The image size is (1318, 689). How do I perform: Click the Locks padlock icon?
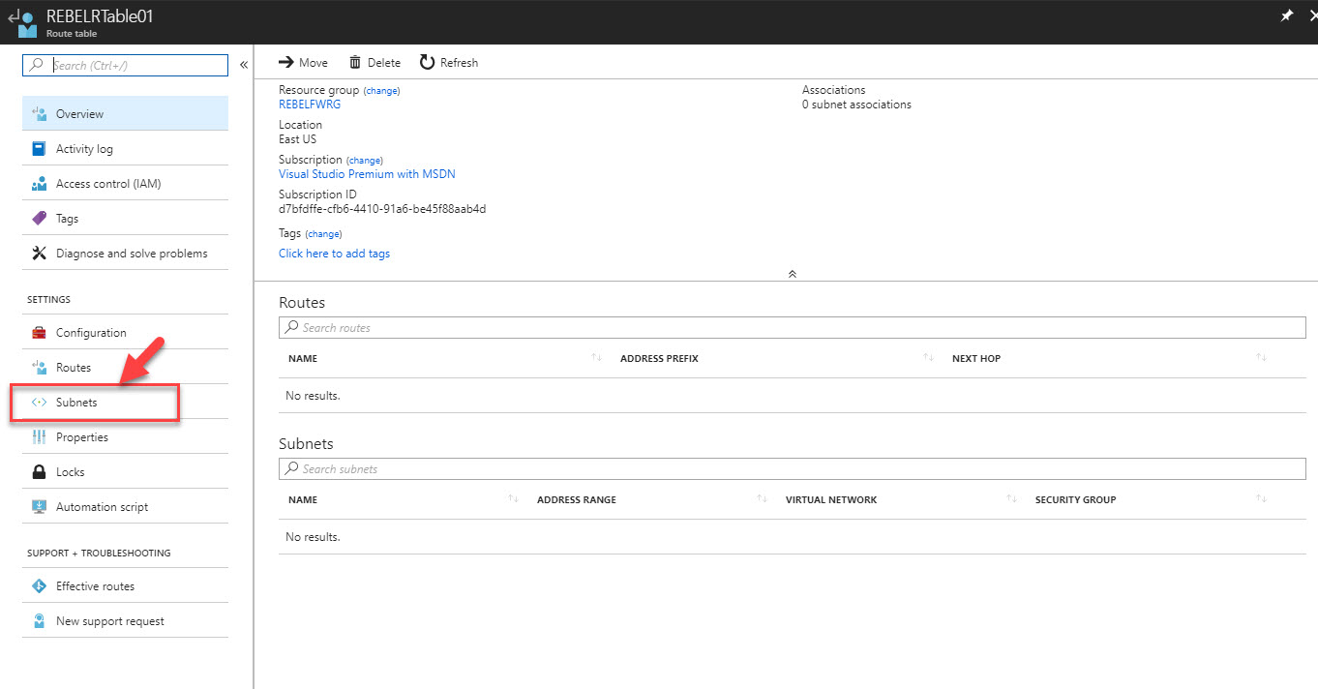39,472
